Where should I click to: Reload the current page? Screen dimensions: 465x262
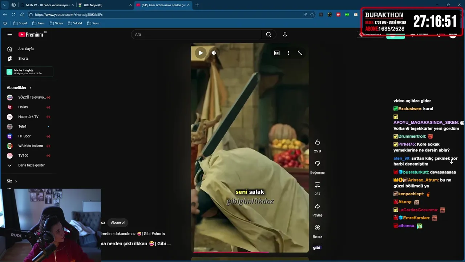point(13,15)
